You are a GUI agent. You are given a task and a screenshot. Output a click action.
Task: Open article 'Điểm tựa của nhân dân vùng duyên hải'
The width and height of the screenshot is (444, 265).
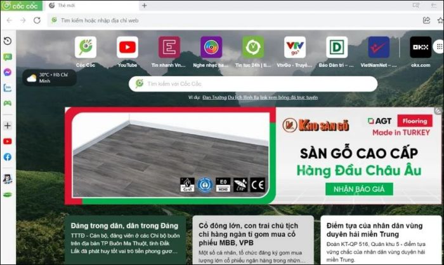tap(381, 240)
